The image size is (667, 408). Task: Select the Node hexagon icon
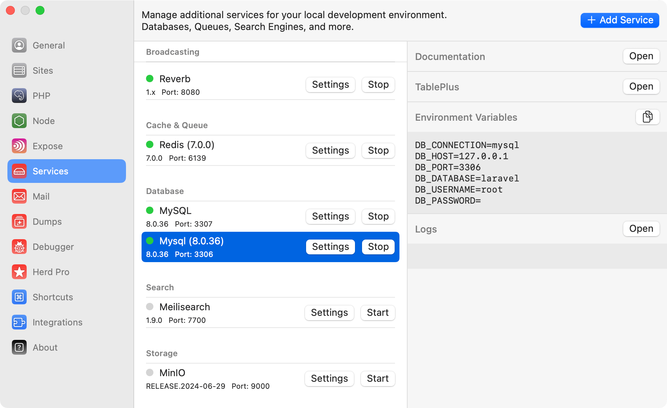(x=19, y=121)
